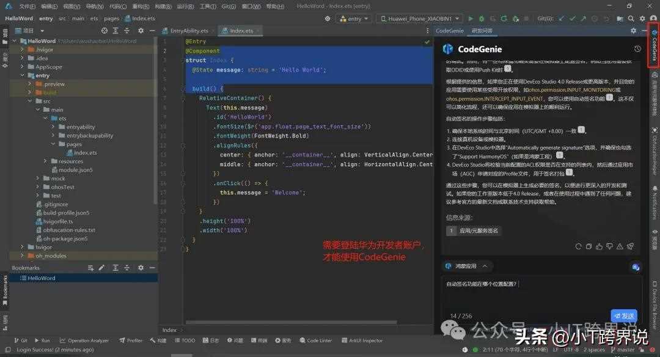Image resolution: width=660 pixels, height=357 pixels.
Task: Open the CodeGenie sidebar tool button
Action: 654,45
